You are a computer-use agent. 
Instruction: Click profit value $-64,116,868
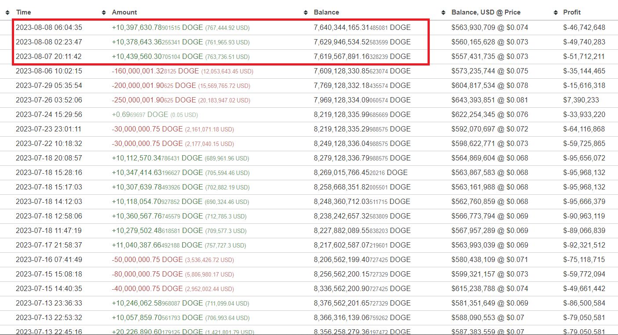584,129
